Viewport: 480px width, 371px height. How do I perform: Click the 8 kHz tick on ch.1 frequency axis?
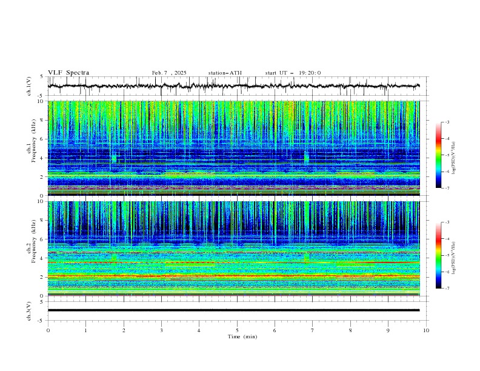point(43,120)
